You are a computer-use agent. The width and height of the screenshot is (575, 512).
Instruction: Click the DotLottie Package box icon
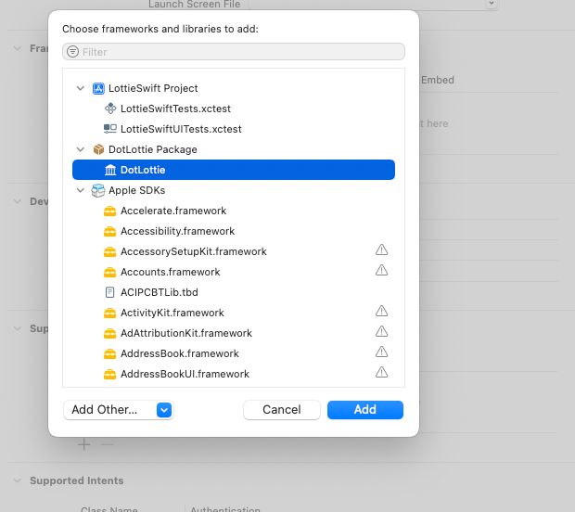[x=98, y=149]
